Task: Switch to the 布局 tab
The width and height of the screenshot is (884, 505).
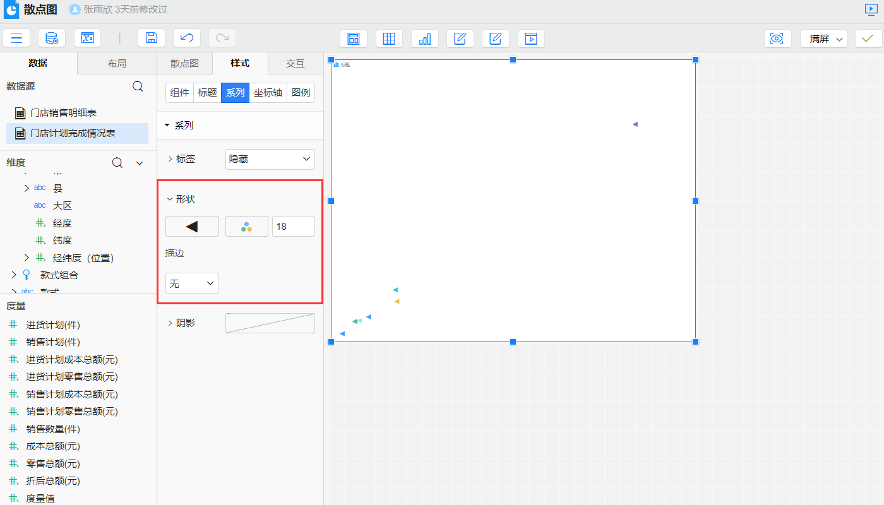Action: pyautogui.click(x=117, y=63)
